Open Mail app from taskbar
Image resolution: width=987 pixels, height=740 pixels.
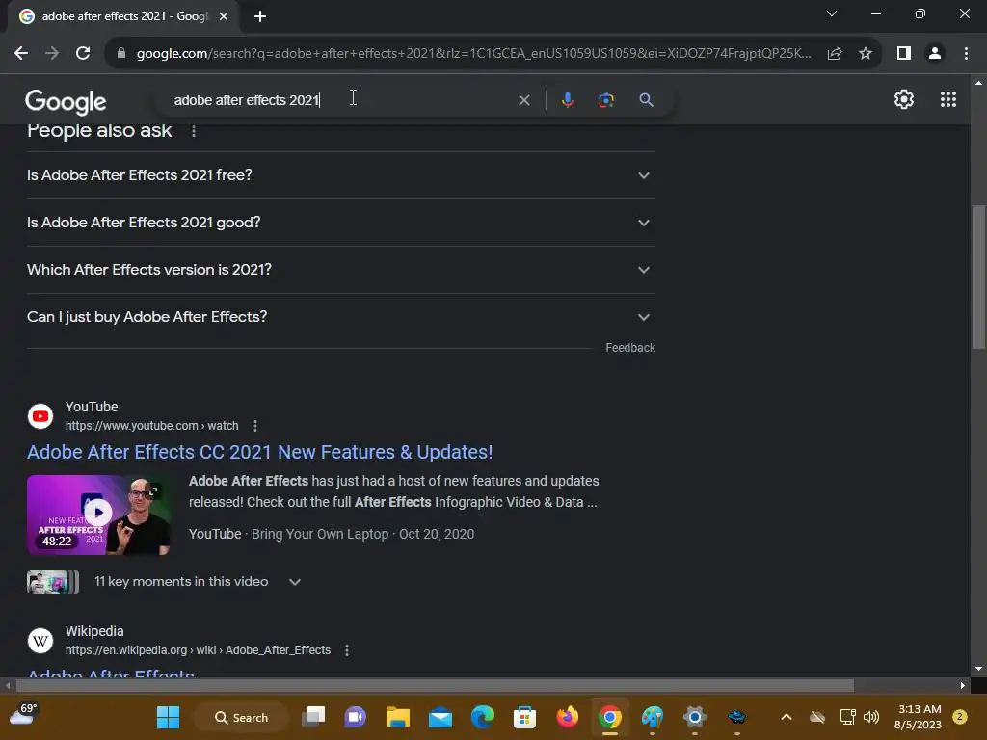(440, 717)
